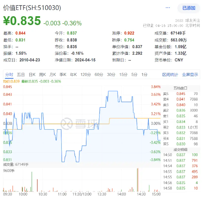The height and width of the screenshot is (197, 202).
Task: Click the 14:58 trade with 10
Action: (x=180, y=188)
